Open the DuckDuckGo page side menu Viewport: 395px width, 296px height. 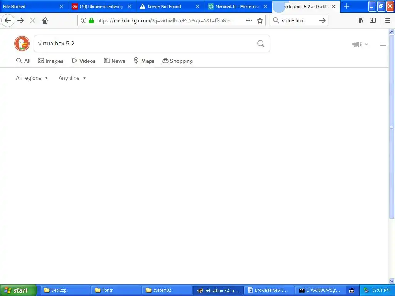tap(383, 44)
